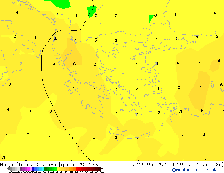Click the 7 temperature value on the map
Image resolution: width=224 pixels, height=173 pixels.
(x=200, y=86)
